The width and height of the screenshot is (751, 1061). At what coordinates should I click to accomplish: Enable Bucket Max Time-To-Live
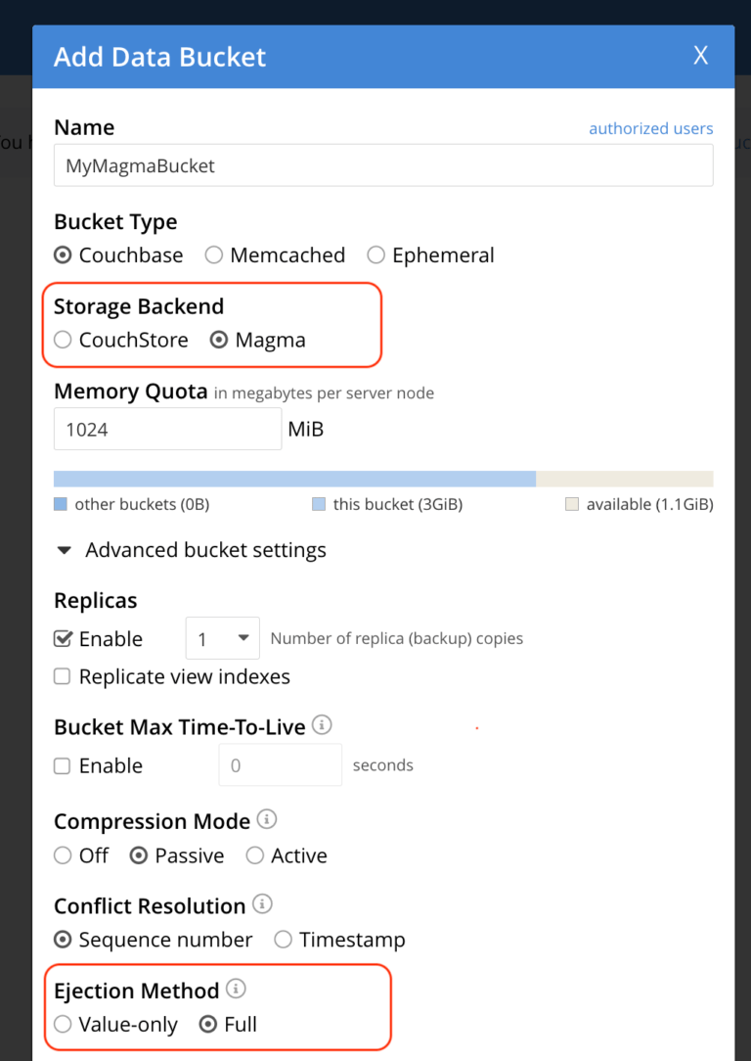(x=61, y=765)
